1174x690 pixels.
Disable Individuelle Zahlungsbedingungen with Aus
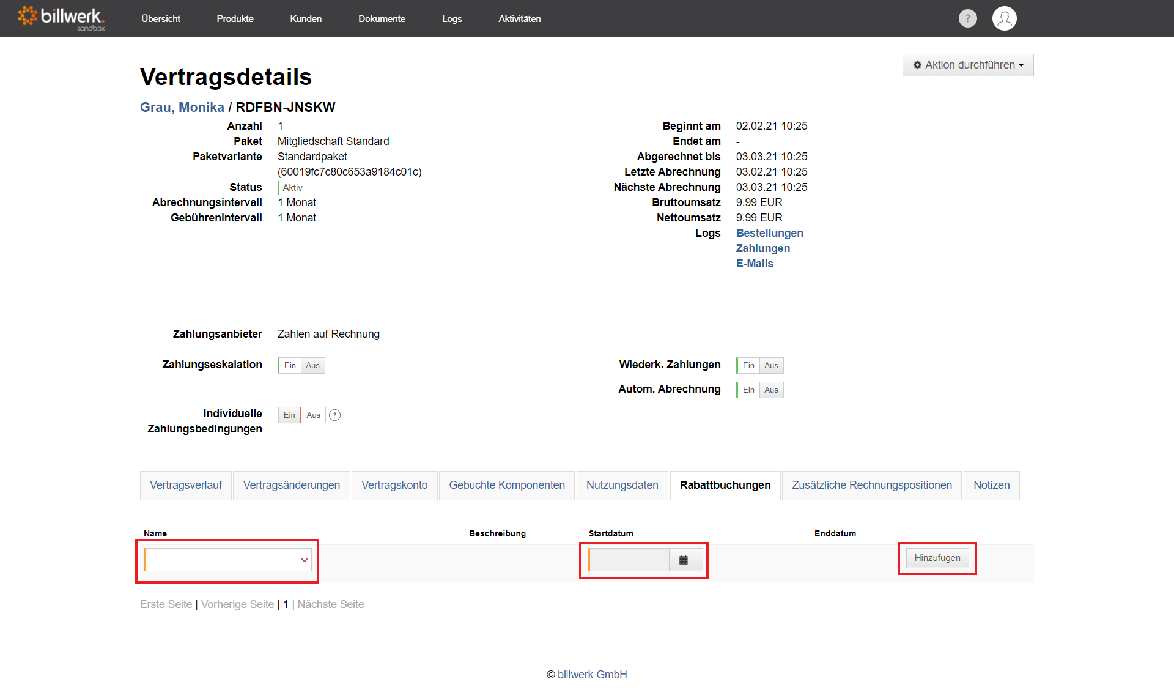[x=313, y=415]
